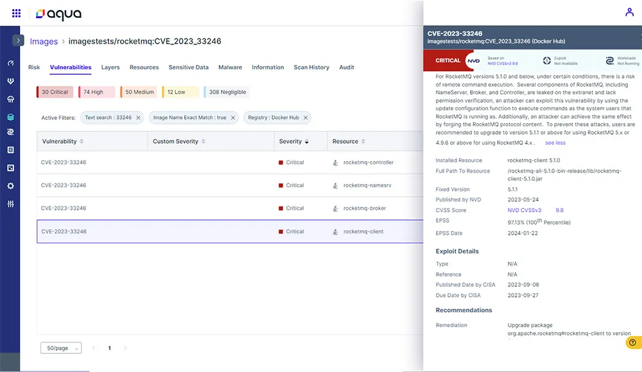Switch to the Vulnerabilities tab

point(71,67)
